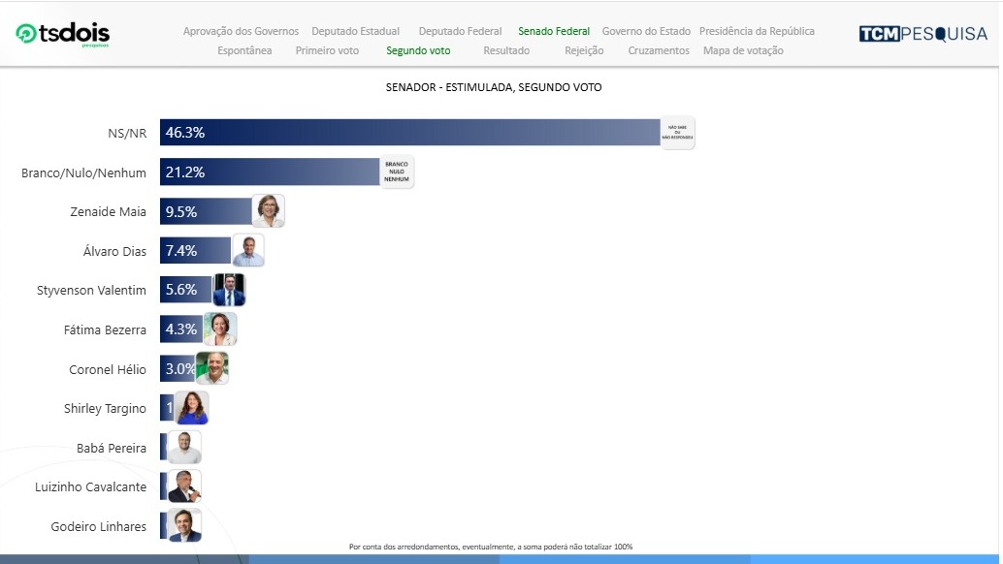This screenshot has width=1003, height=564.
Task: Click Styvenson Valentim's photo thumbnail
Action: (x=228, y=290)
